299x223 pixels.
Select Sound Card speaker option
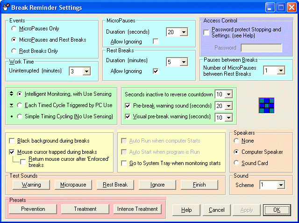click(x=236, y=163)
